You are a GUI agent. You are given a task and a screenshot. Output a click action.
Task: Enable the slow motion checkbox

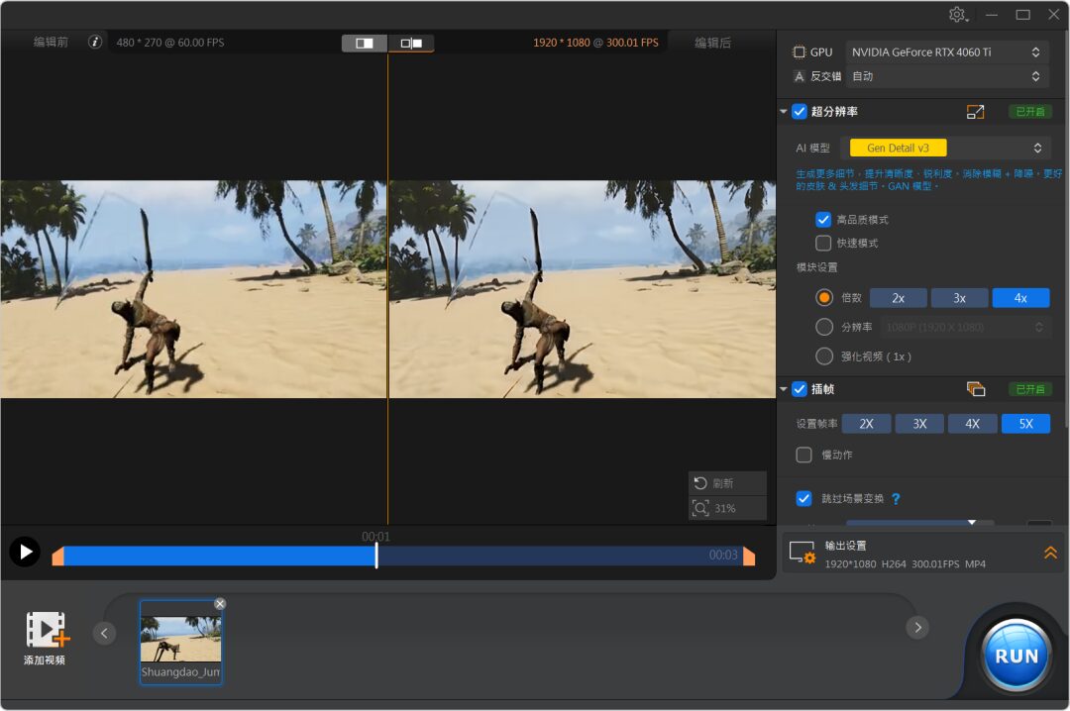(x=803, y=456)
